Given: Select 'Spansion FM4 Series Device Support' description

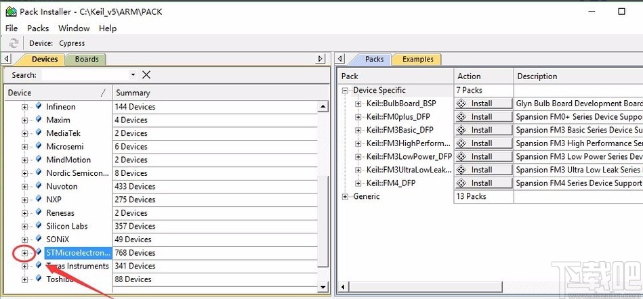Looking at the screenshot, I should click(x=579, y=183).
